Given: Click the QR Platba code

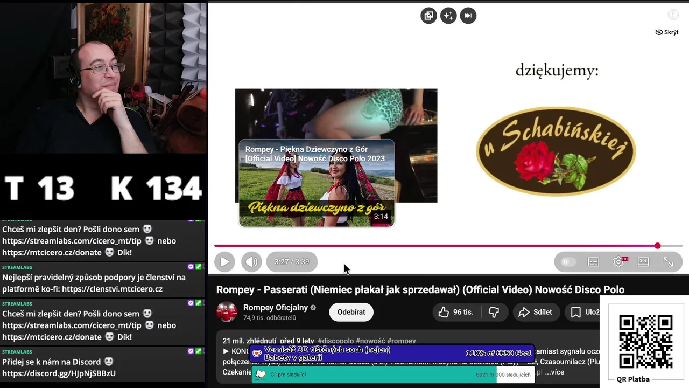Looking at the screenshot, I should (x=645, y=342).
